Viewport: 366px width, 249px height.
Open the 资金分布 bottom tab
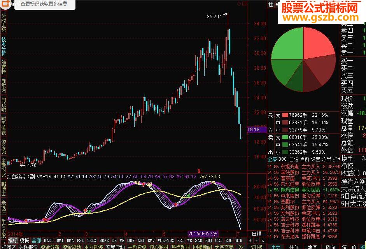(50, 247)
